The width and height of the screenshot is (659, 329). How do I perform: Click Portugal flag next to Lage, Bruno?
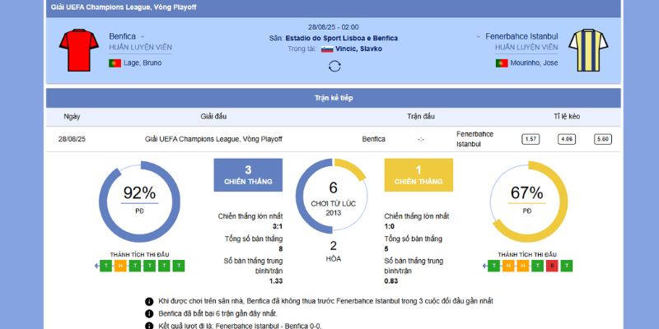coord(115,63)
